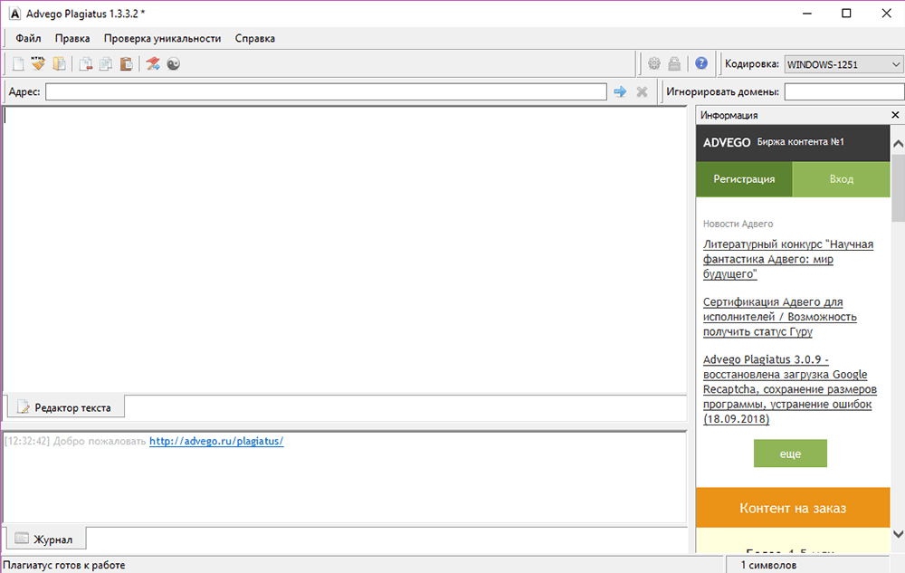Close the Информация panel
The width and height of the screenshot is (905, 573).
pyautogui.click(x=895, y=115)
